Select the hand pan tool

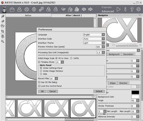pos(3,36)
